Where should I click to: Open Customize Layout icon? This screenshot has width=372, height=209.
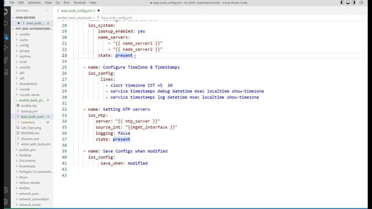click(x=362, y=2)
